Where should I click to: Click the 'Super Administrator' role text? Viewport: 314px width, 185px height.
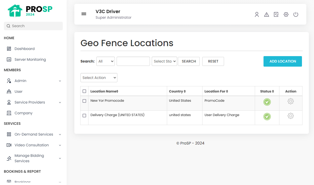(x=114, y=17)
